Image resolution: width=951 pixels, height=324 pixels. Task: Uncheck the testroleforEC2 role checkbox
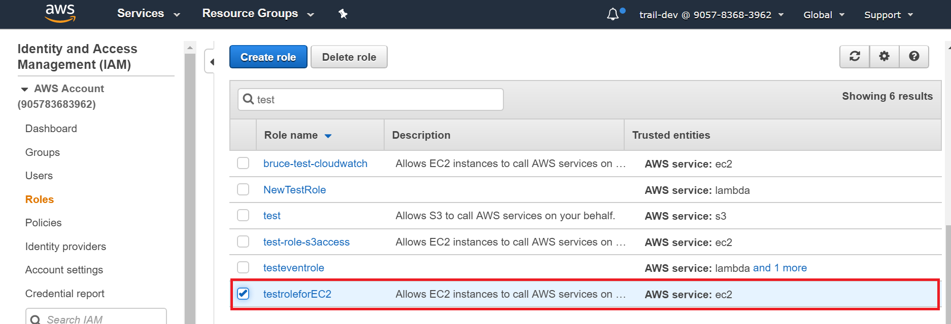pyautogui.click(x=243, y=294)
